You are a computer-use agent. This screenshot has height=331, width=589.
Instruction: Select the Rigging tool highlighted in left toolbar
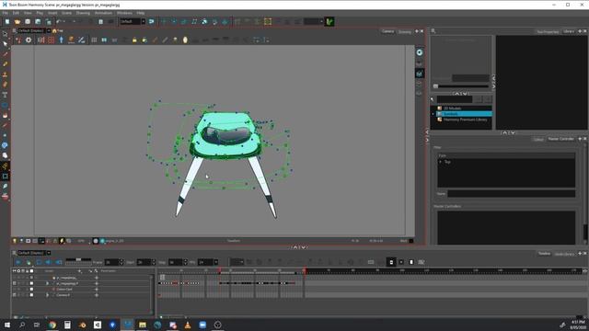click(5, 165)
